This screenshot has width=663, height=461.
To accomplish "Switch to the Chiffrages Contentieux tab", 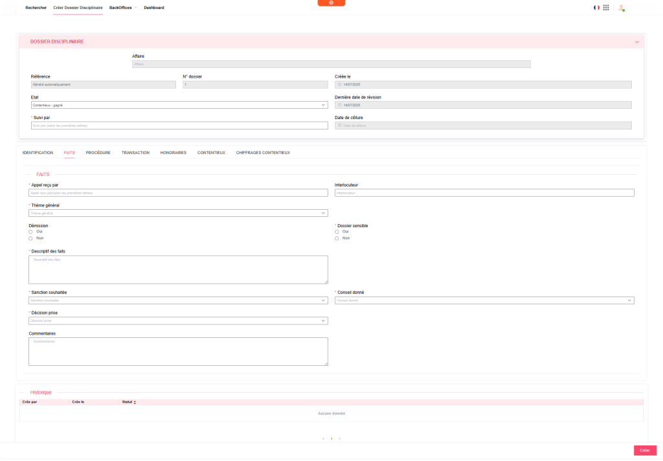I will [x=263, y=153].
